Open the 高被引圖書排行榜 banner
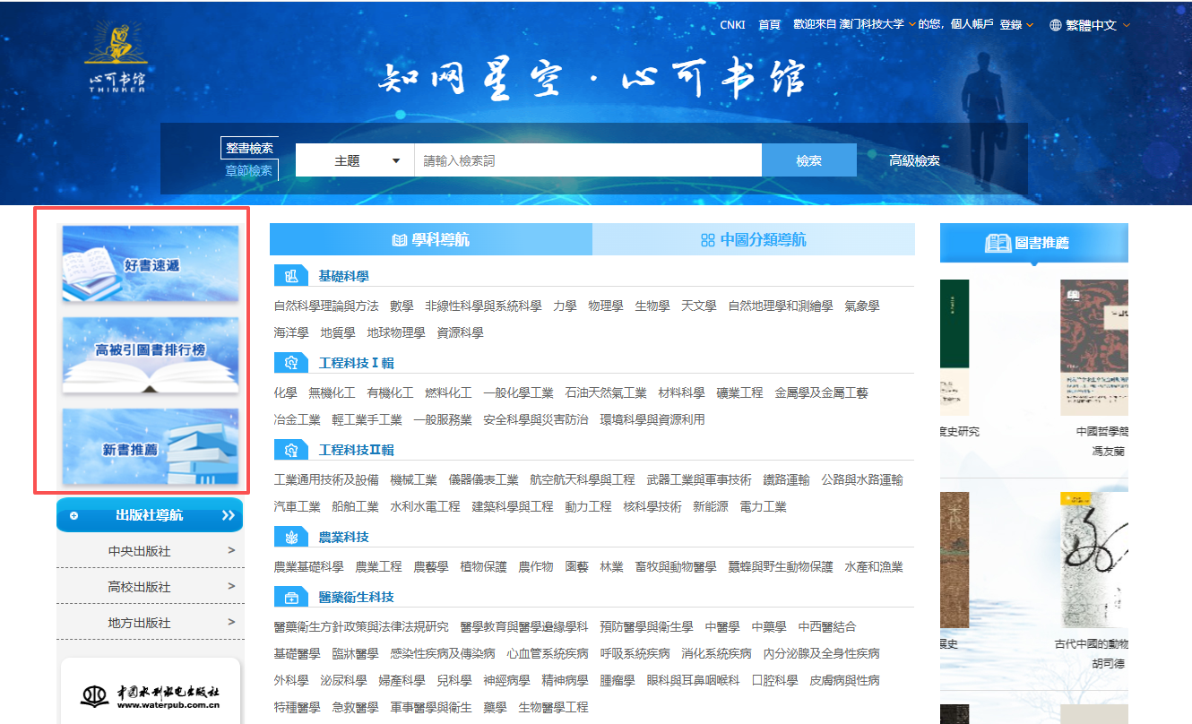The width and height of the screenshot is (1192, 724). pos(151,355)
